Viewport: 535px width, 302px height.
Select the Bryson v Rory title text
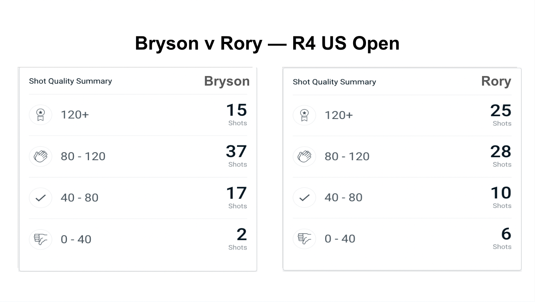point(267,43)
